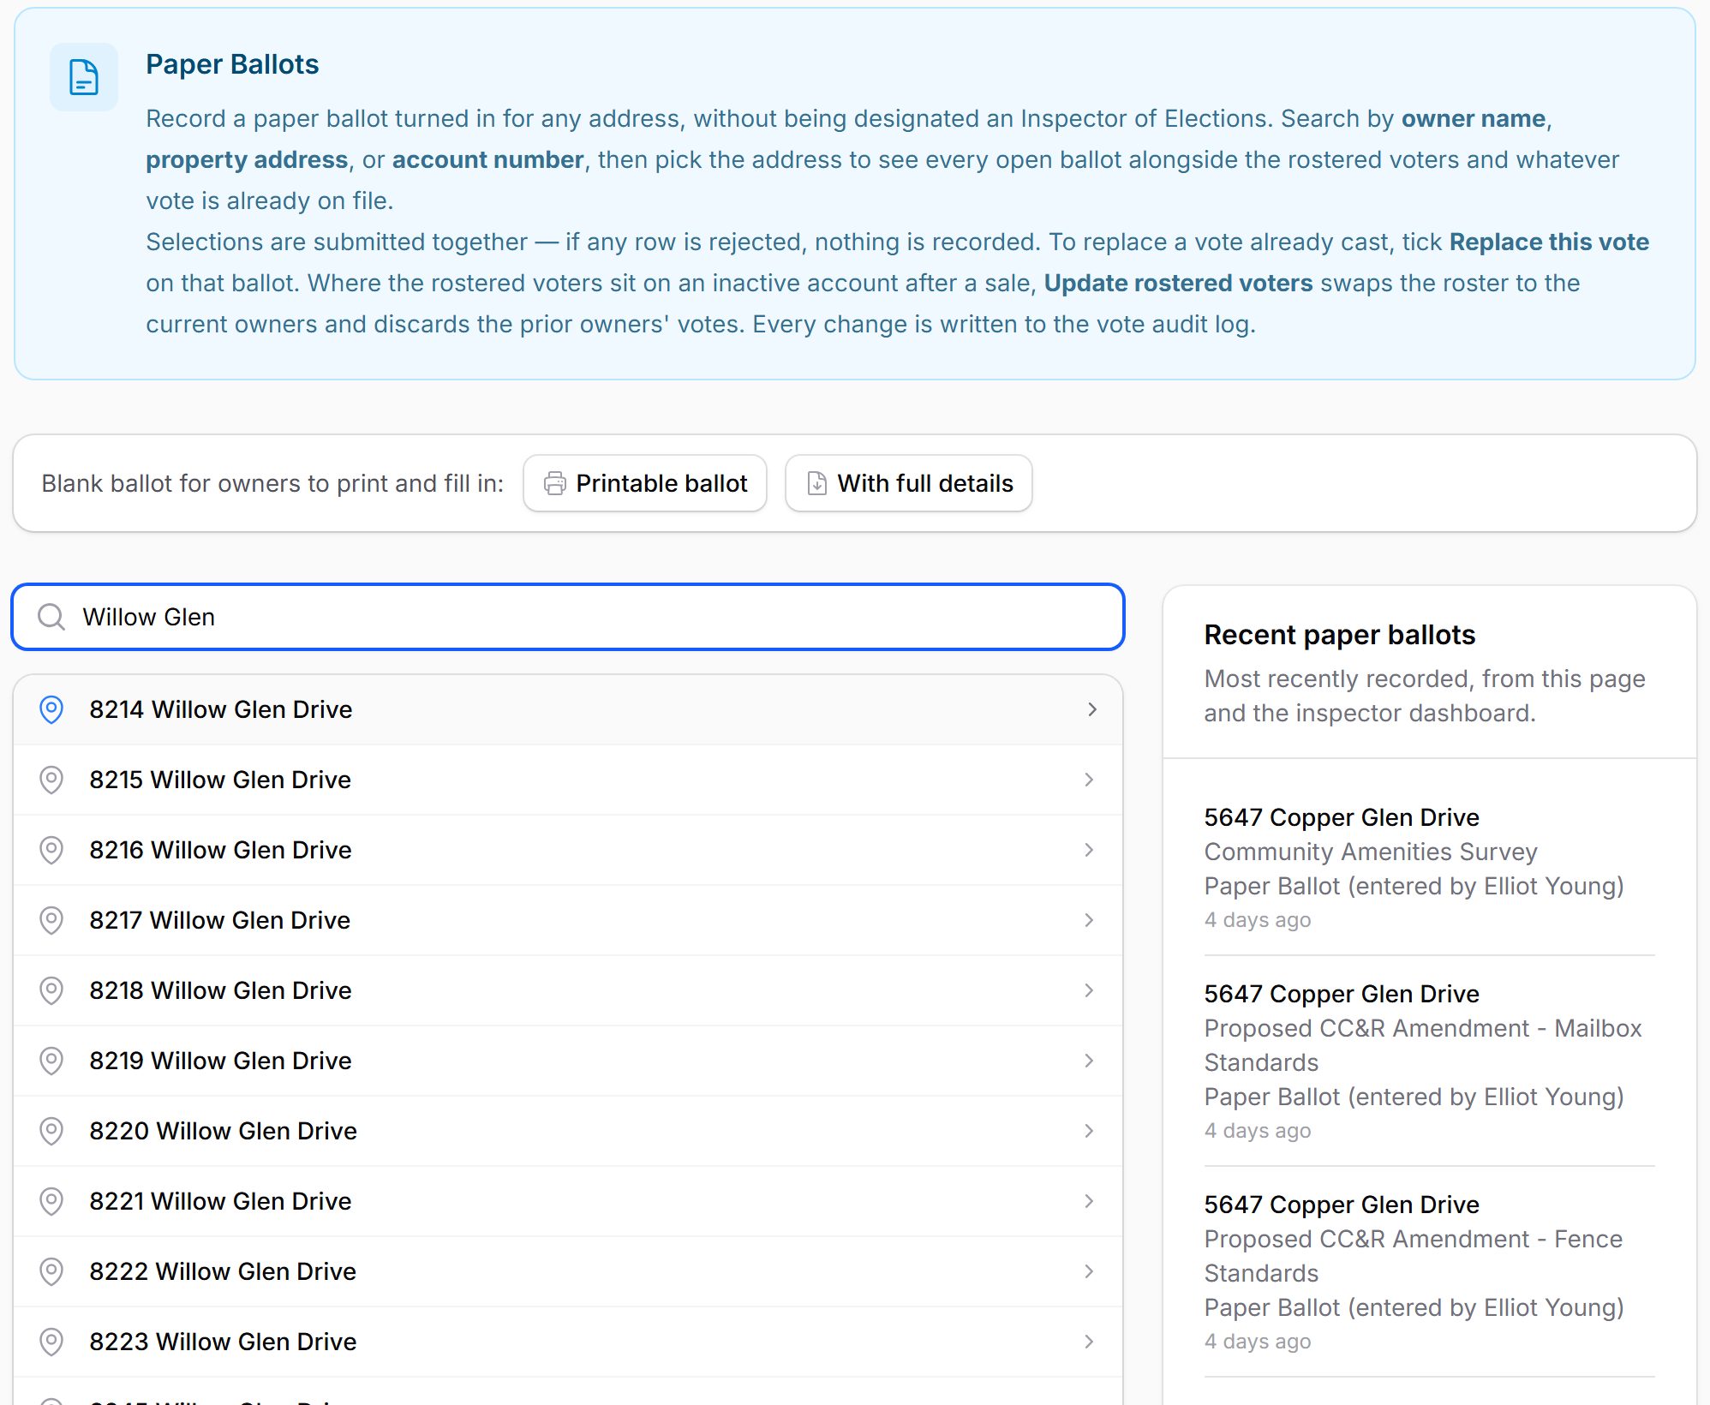Screen dimensions: 1710x1405
Task: Open the With full details button
Action: click(909, 483)
